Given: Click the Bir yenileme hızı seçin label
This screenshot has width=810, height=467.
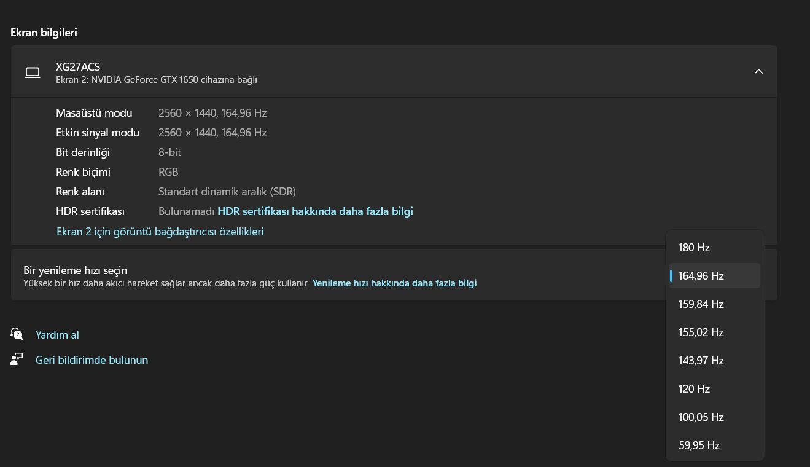Looking at the screenshot, I should [75, 270].
